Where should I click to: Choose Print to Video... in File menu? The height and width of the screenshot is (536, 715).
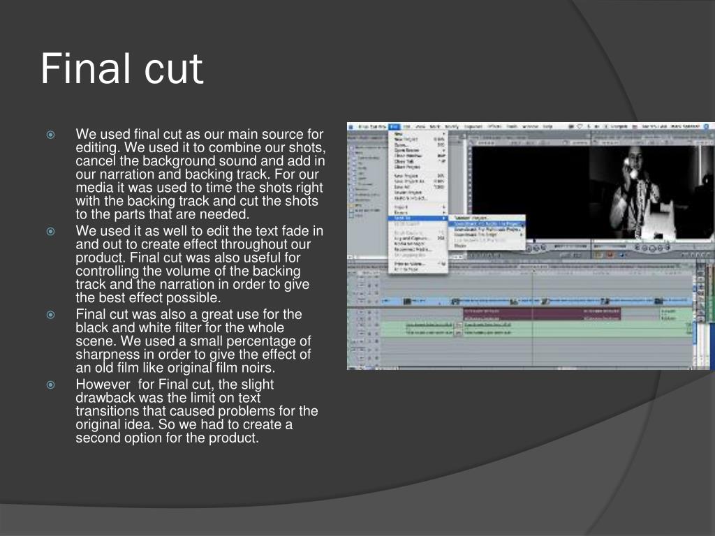[418, 264]
